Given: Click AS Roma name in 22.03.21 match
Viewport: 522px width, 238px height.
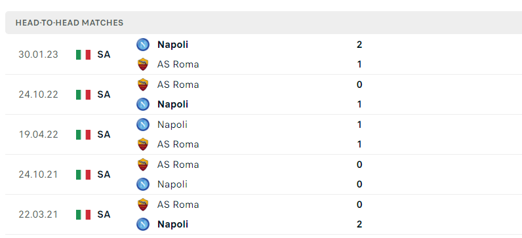Looking at the screenshot, I should 178,205.
